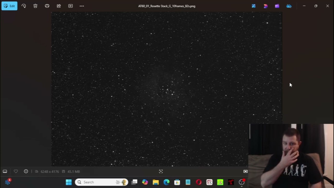Print the image with the printer icon
Viewport: 334px width, 188px height.
[x=47, y=6]
